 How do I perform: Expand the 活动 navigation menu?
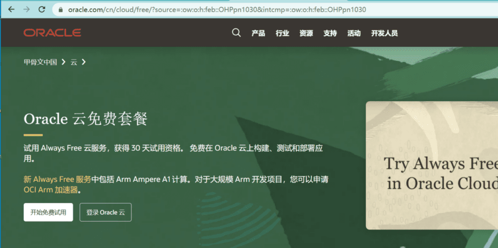354,33
